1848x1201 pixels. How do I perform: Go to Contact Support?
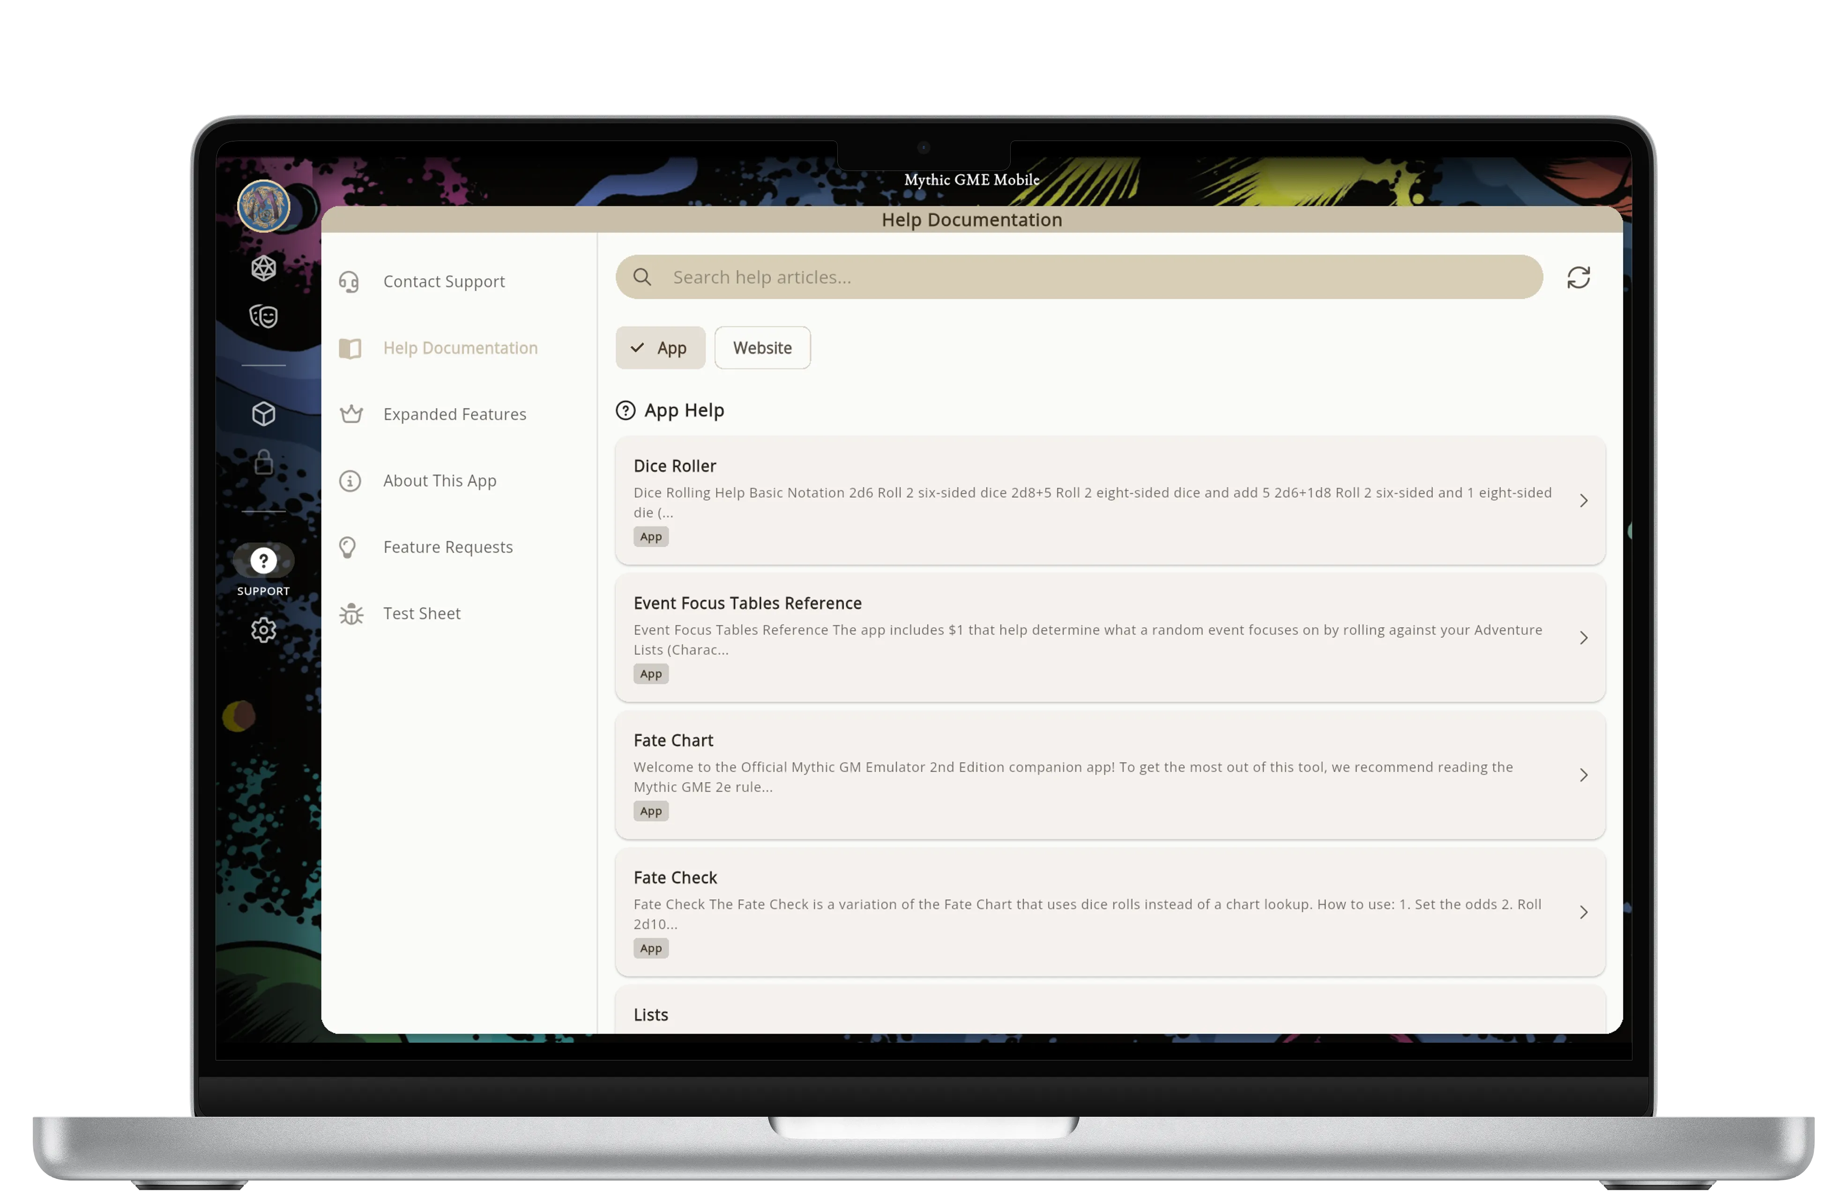[x=443, y=281]
